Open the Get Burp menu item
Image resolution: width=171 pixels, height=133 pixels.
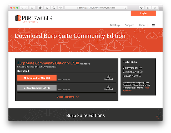tap(115, 25)
